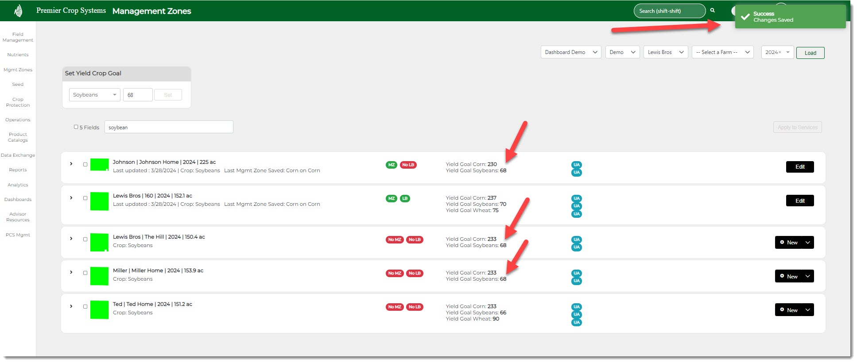
Task: Click Edit for Johnson Home field
Action: (799, 167)
